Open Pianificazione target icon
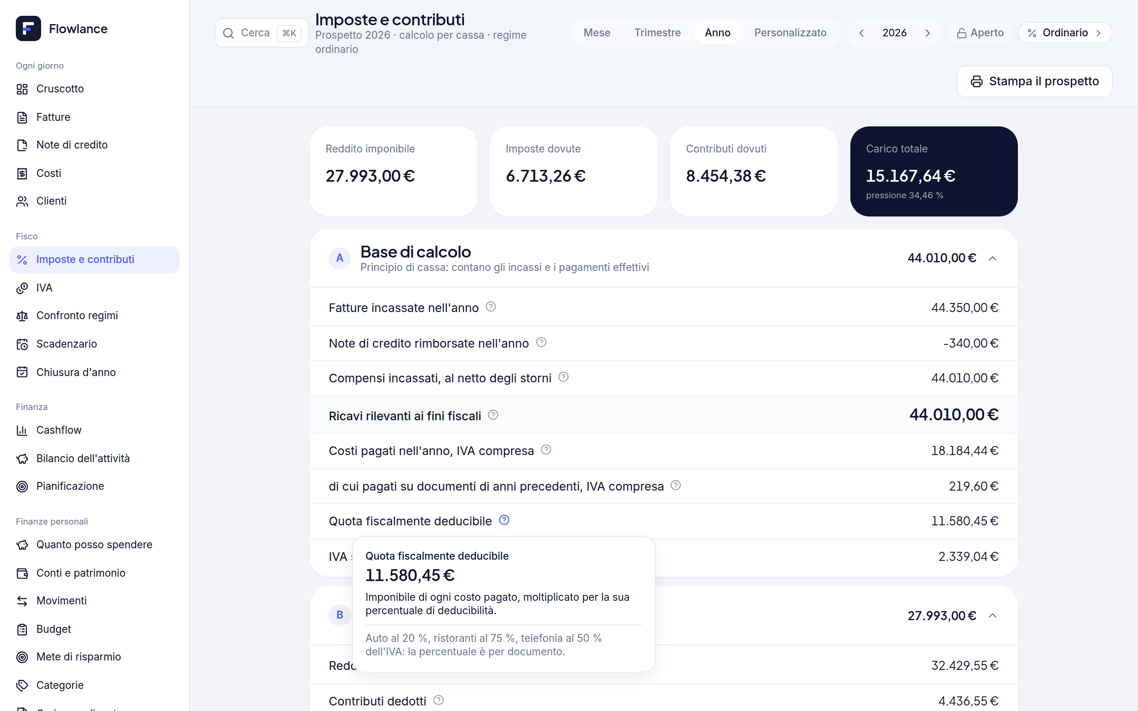Screen dimensions: 1138x711 (x=22, y=486)
